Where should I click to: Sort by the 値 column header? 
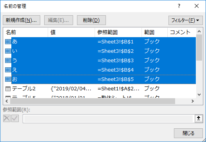[x=72, y=32]
